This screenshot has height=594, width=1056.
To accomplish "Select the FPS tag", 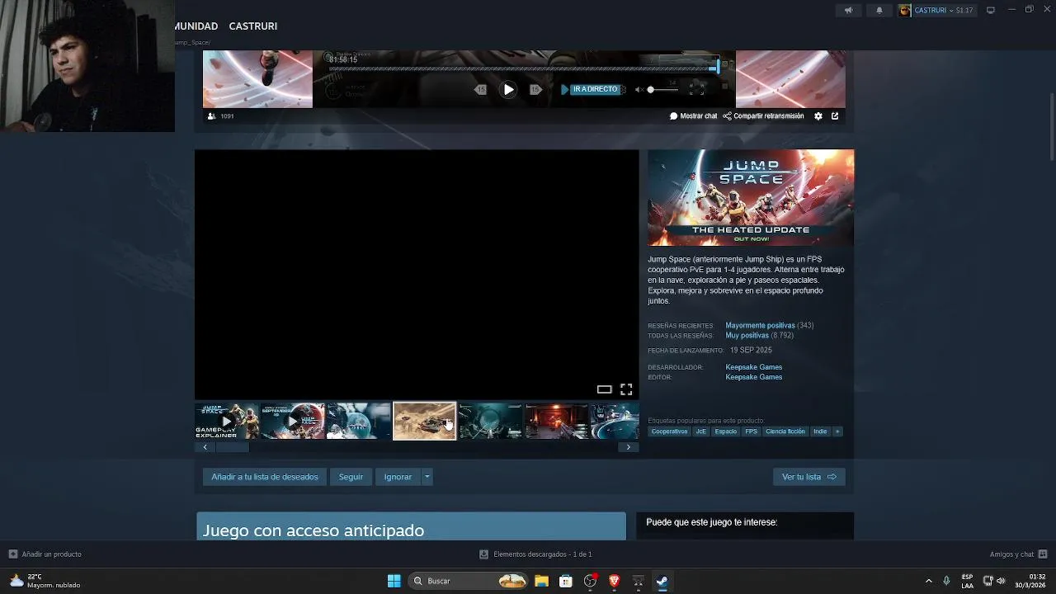I will (x=752, y=431).
